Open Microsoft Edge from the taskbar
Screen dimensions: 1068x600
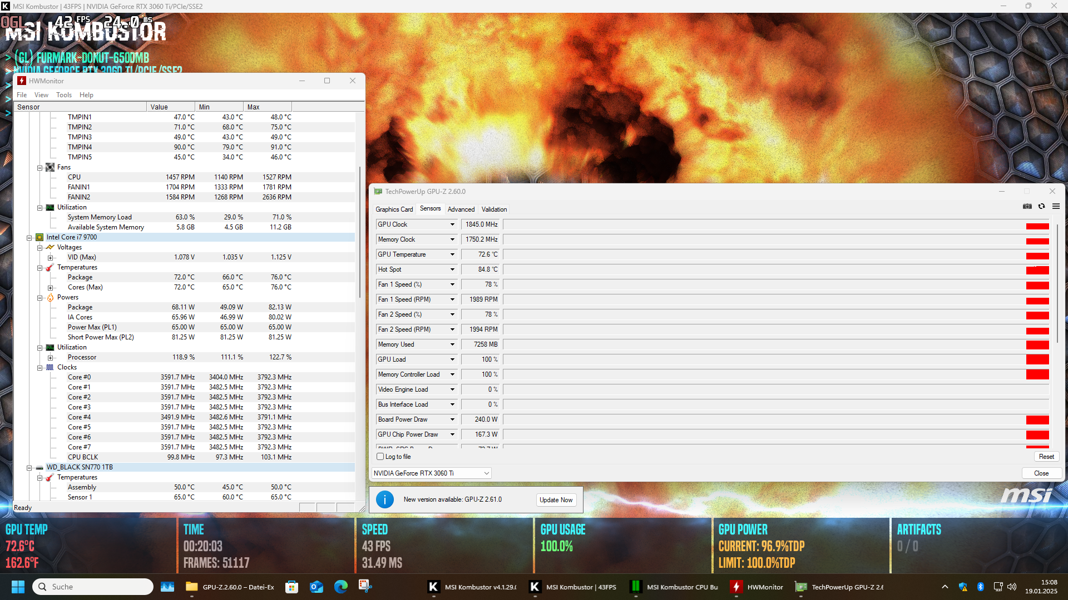tap(340, 587)
